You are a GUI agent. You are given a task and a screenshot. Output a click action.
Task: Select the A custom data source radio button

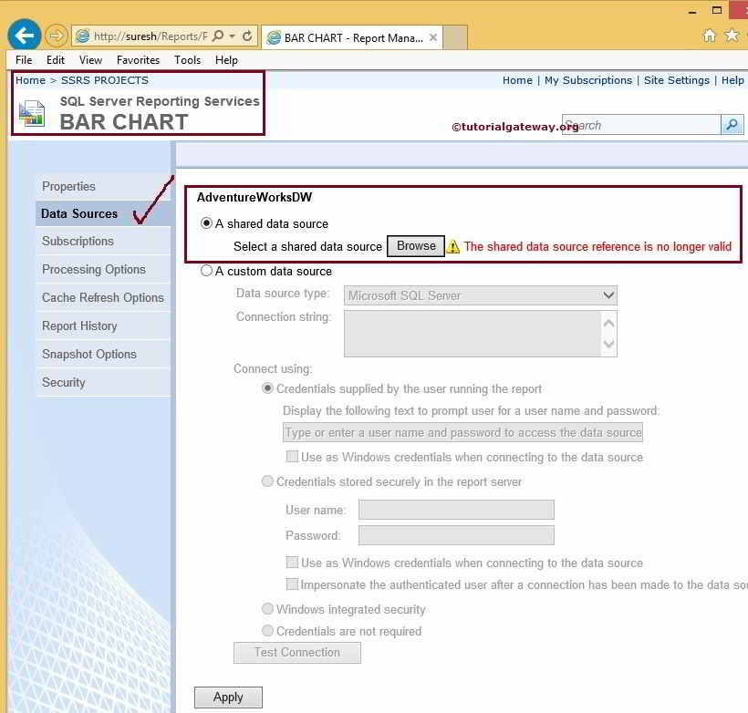207,270
